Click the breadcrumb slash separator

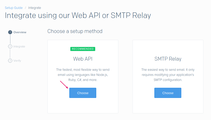pyautogui.click(x=25, y=8)
